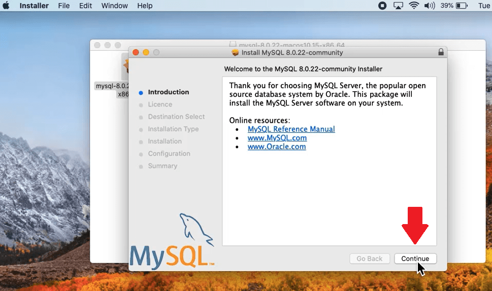
Task: Select the Installation step
Action: pos(165,141)
